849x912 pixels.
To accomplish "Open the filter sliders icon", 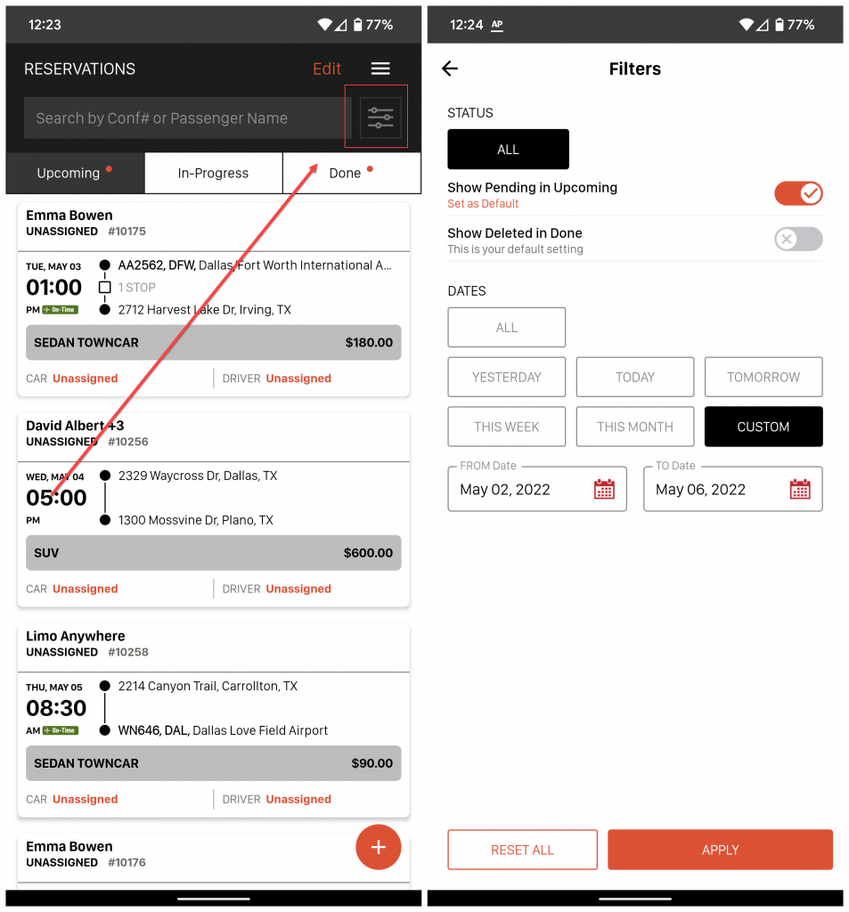I will tap(380, 118).
